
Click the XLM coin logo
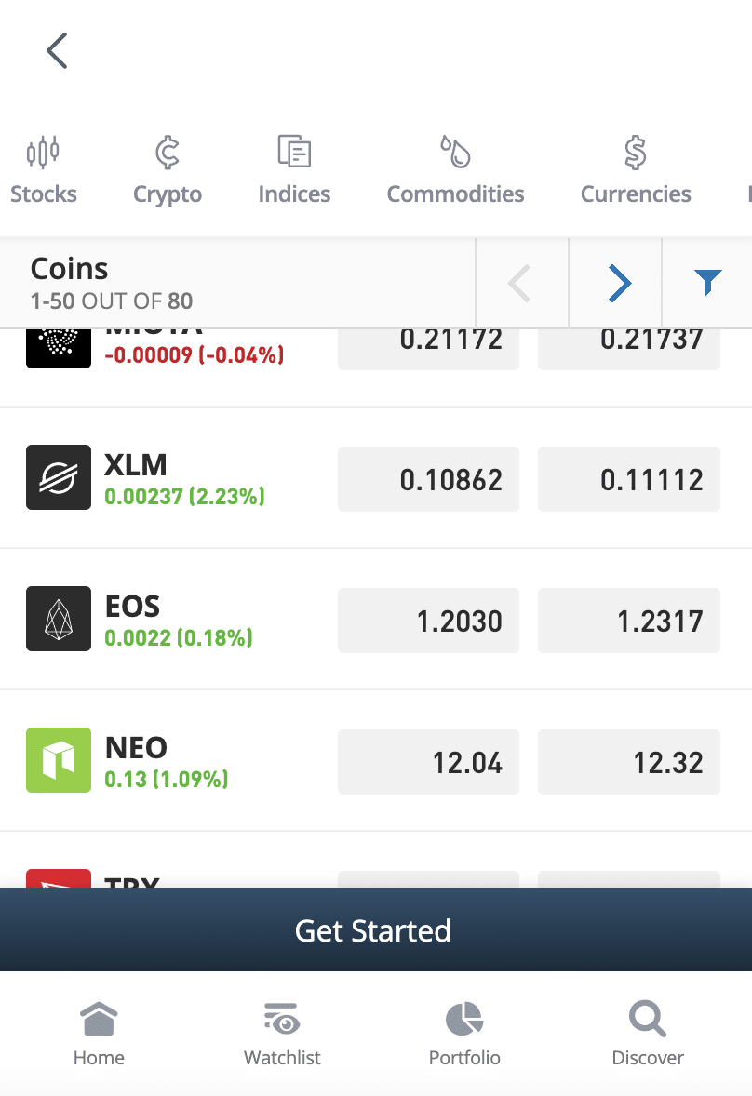(x=59, y=477)
